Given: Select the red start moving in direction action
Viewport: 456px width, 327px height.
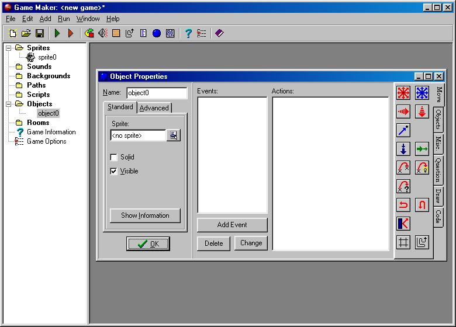Looking at the screenshot, I should 403,93.
